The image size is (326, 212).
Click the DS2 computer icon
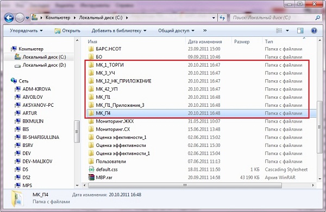18,177
